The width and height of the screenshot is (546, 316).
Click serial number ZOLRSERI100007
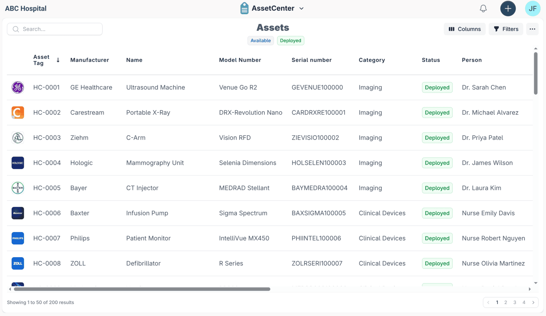tap(317, 264)
